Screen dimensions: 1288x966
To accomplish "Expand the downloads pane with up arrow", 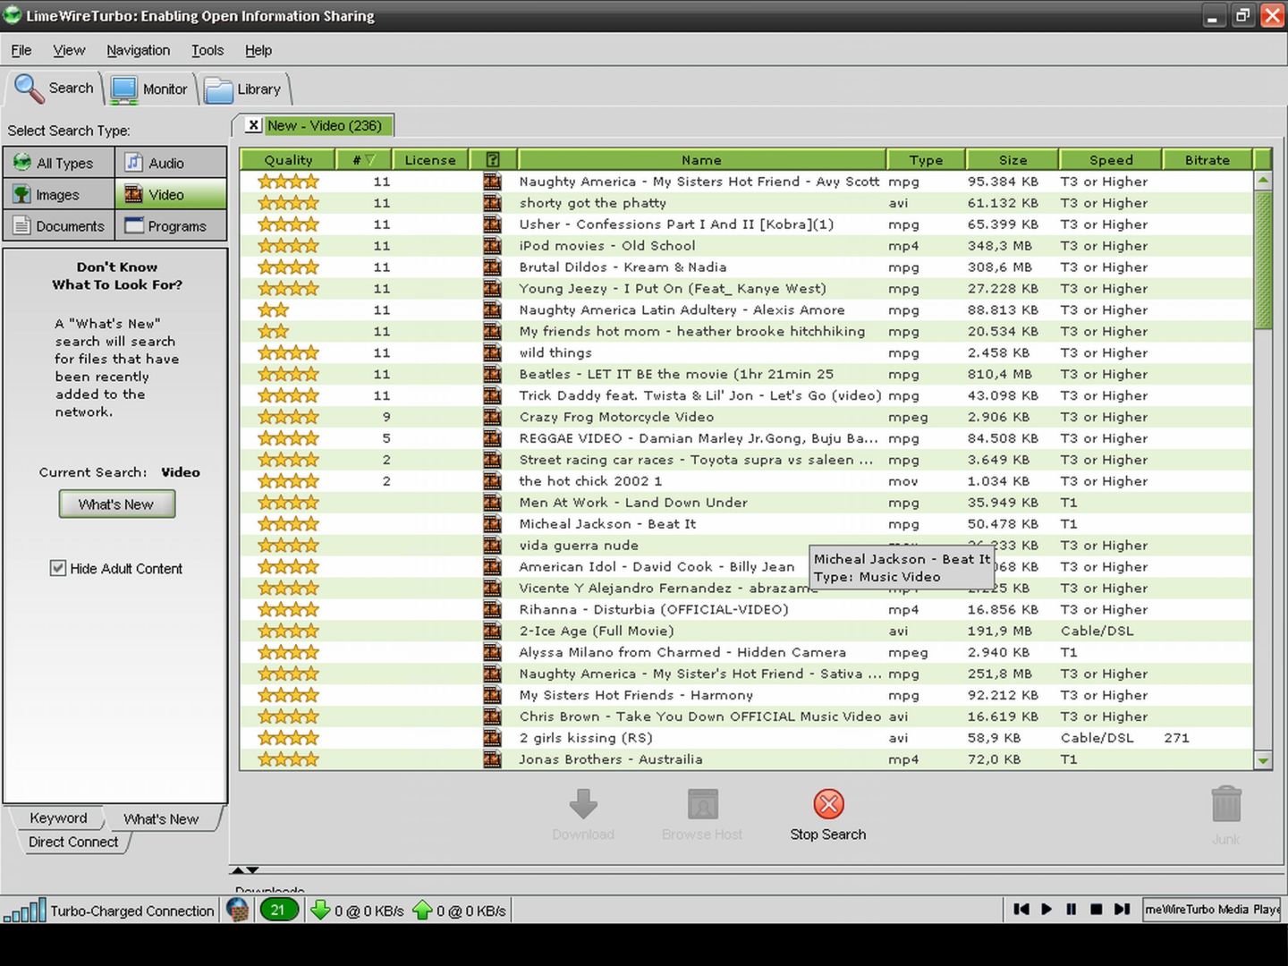I will tap(237, 869).
